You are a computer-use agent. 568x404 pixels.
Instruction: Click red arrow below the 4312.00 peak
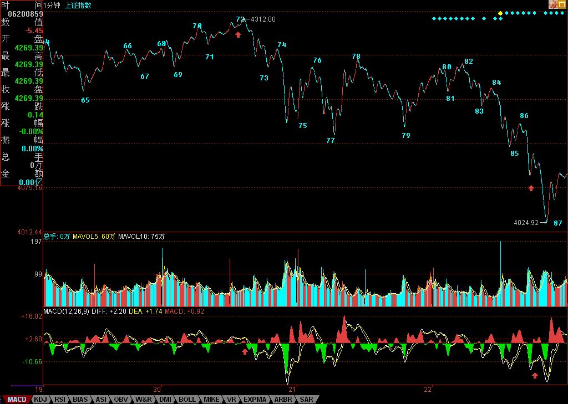[x=239, y=34]
